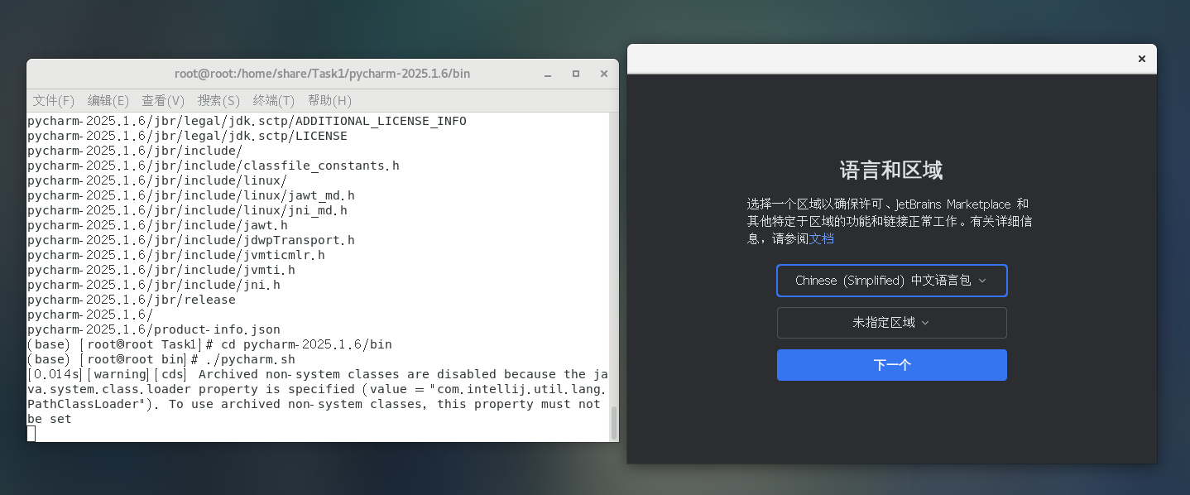This screenshot has width=1190, height=495.
Task: Open the 编辑(E) menu in terminal
Action: coord(108,100)
